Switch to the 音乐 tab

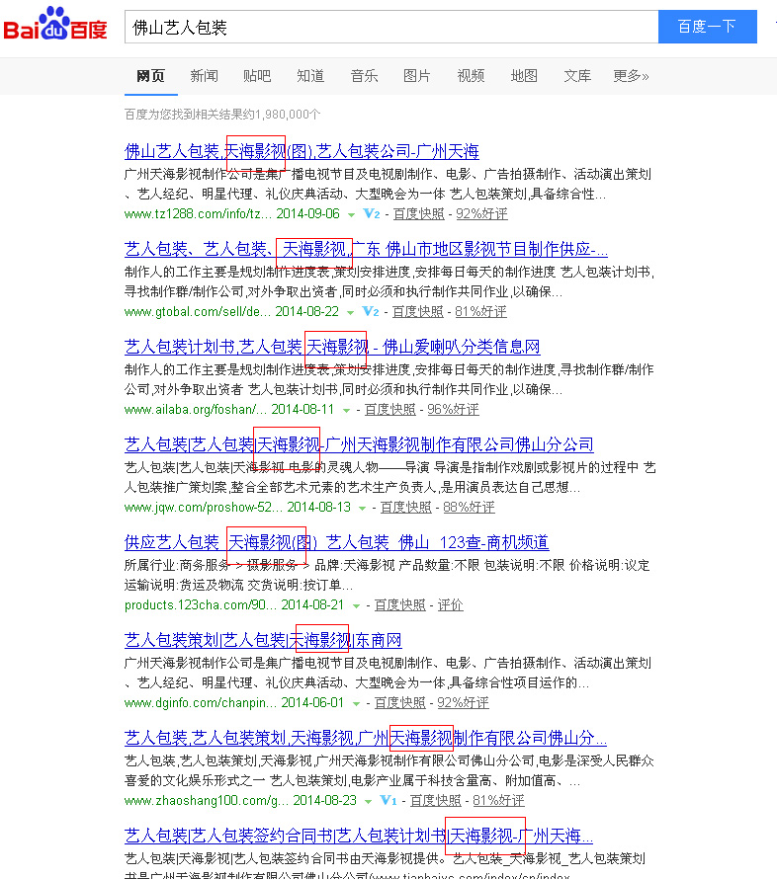coord(364,76)
